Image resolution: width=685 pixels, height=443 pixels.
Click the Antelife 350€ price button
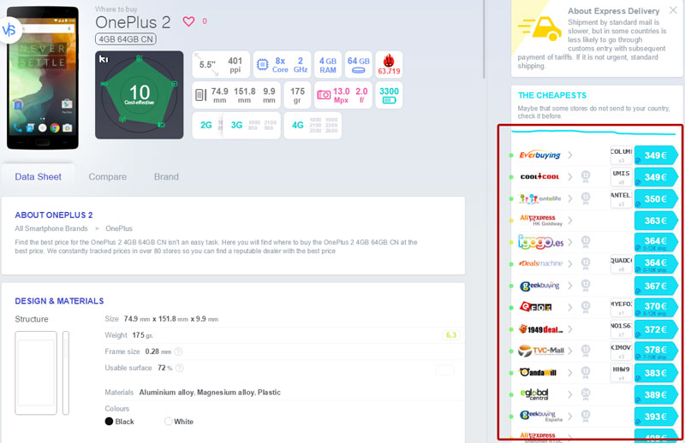click(x=656, y=199)
